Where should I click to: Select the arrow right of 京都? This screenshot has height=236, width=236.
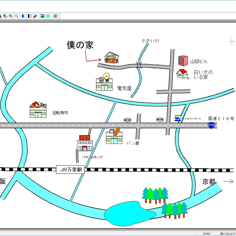click(x=229, y=181)
